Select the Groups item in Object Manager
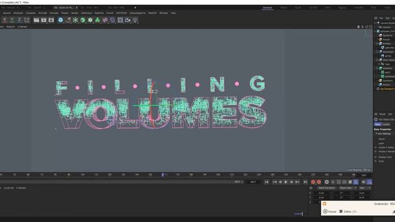Screen dimensions: 395x222 (386, 39)
